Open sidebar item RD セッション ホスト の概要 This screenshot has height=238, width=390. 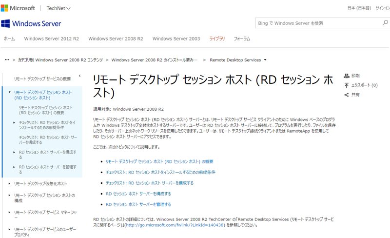coord(45,110)
